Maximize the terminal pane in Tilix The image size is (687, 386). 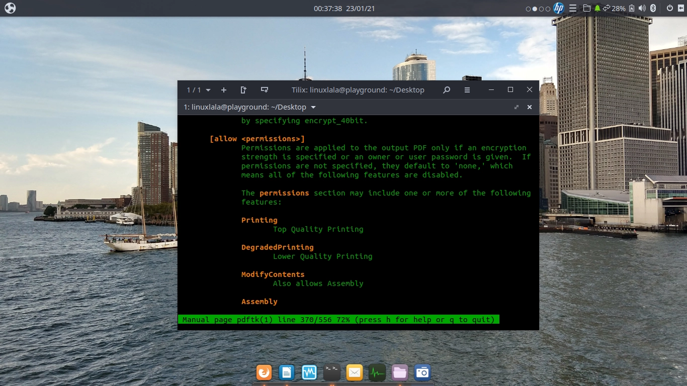tap(517, 107)
